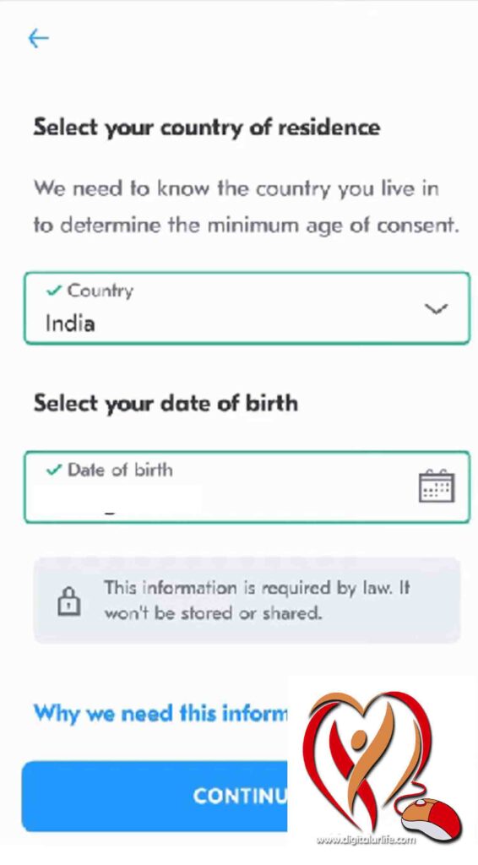Click the padlock icon in info box
This screenshot has width=478, height=865.
coord(69,601)
